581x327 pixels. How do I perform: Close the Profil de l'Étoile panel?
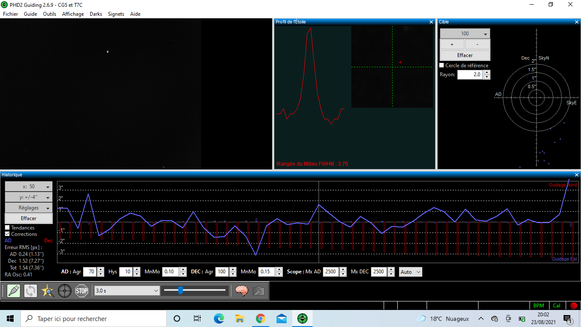point(431,22)
